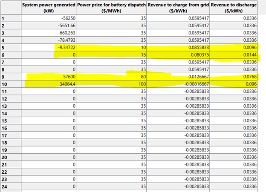266x192 pixels.
Task: Select the Revenue to discharge column header
Action: point(234,8)
